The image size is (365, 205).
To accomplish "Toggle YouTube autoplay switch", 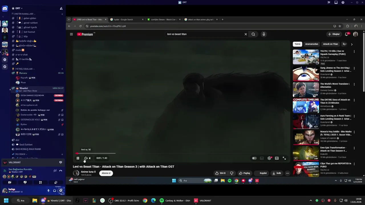I will click(254, 158).
